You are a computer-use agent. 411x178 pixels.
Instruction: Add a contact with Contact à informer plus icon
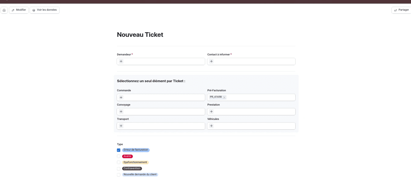tap(211, 61)
